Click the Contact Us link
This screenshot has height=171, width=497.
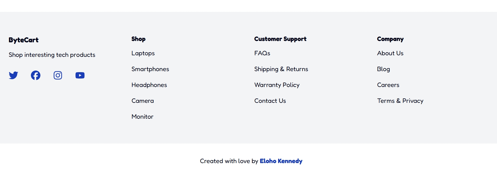click(270, 101)
